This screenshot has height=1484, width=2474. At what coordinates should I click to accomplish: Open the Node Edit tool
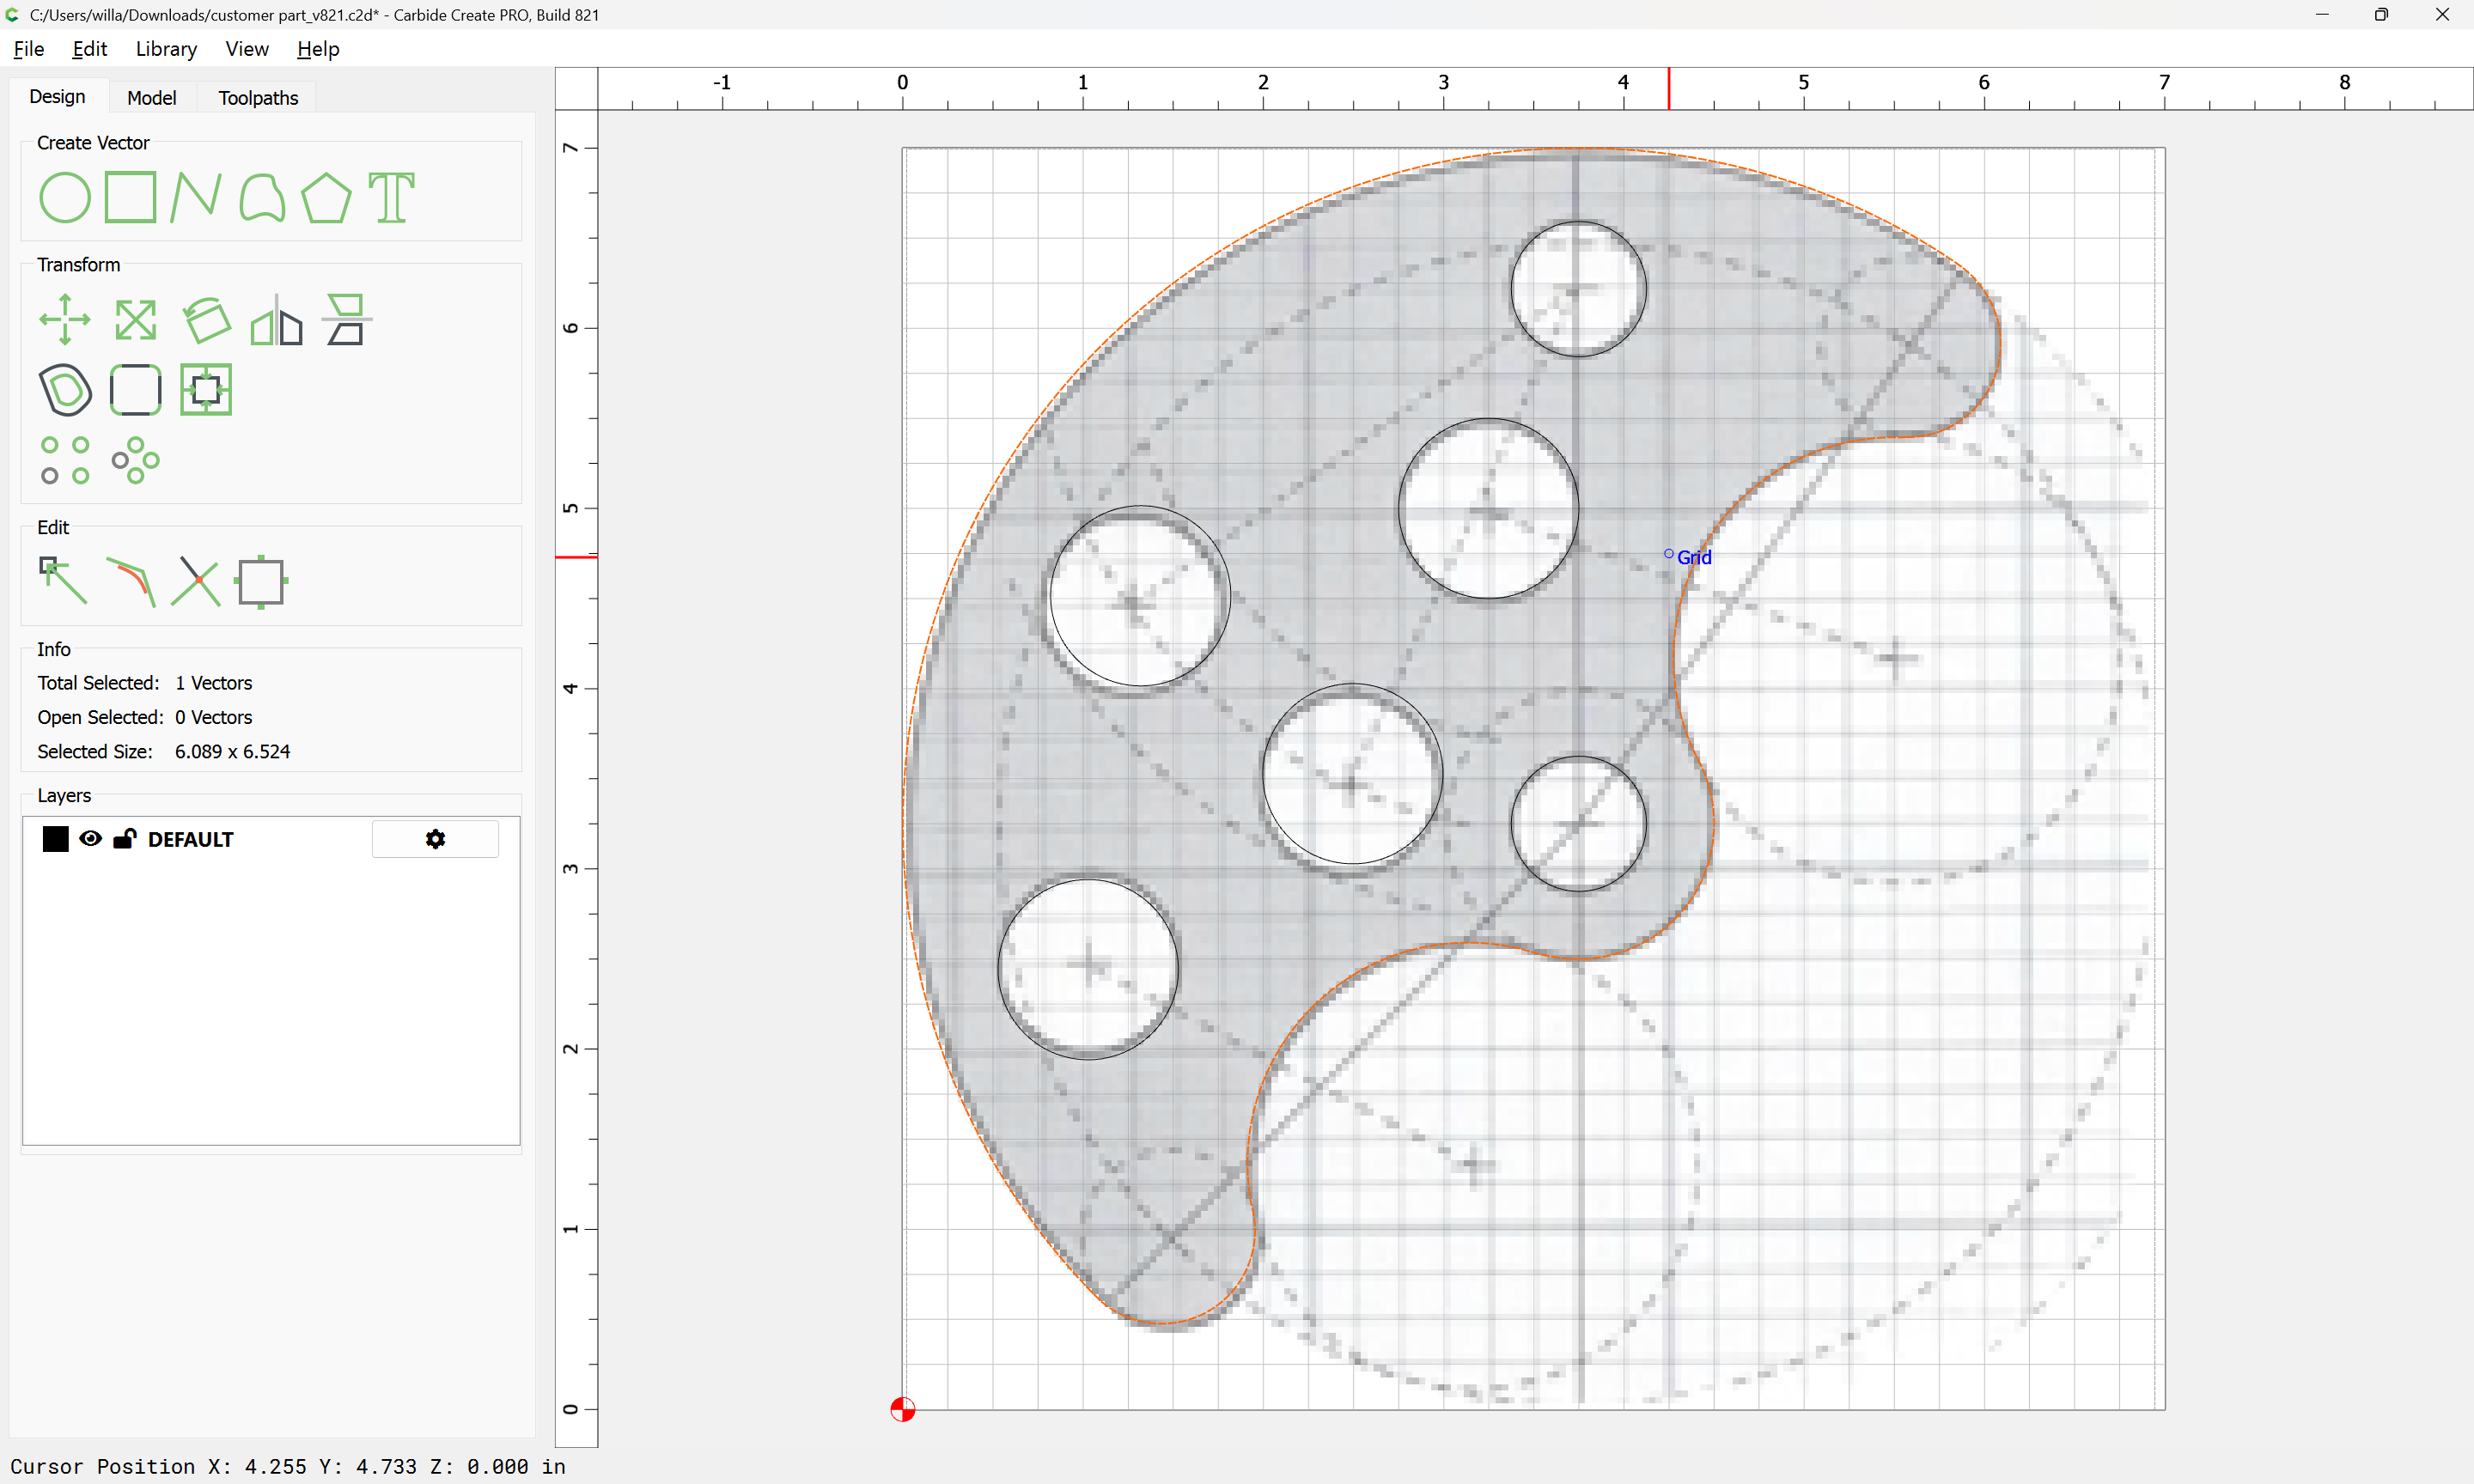click(63, 581)
